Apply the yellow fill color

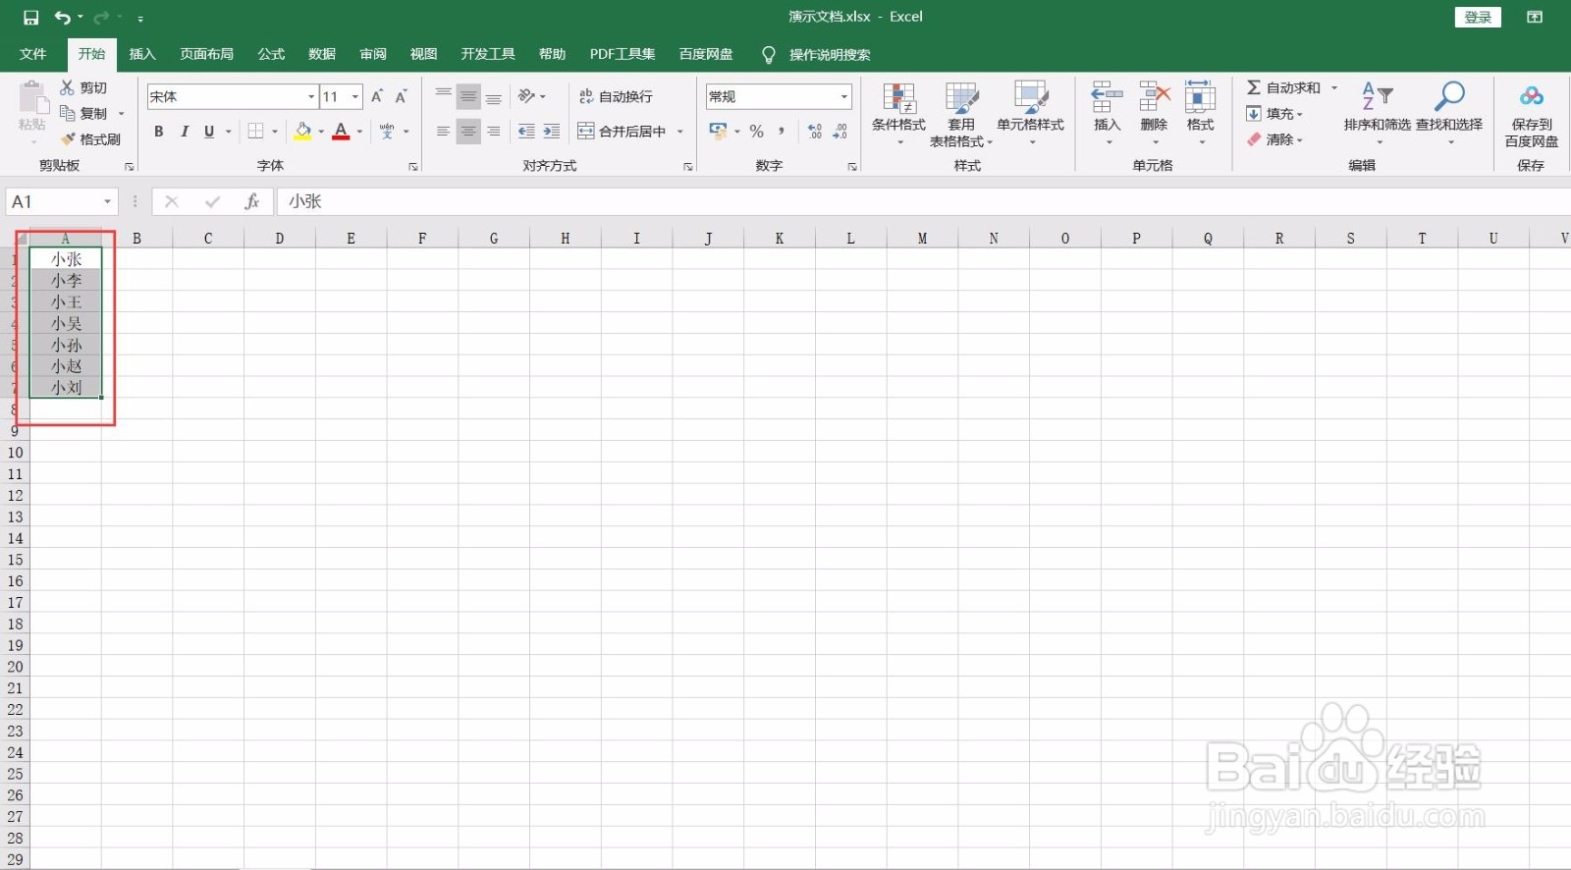click(x=302, y=131)
